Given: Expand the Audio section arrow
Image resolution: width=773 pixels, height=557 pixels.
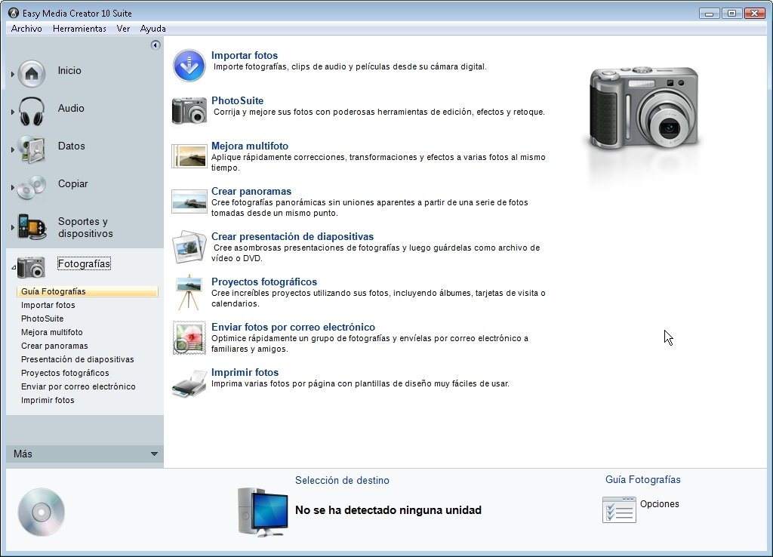Looking at the screenshot, I should 12,112.
